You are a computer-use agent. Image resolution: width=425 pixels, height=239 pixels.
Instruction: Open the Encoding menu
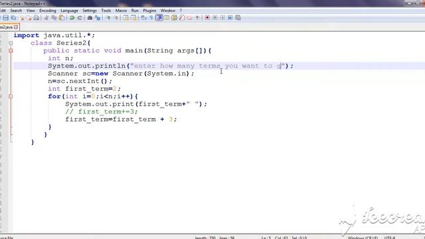pyautogui.click(x=48, y=11)
